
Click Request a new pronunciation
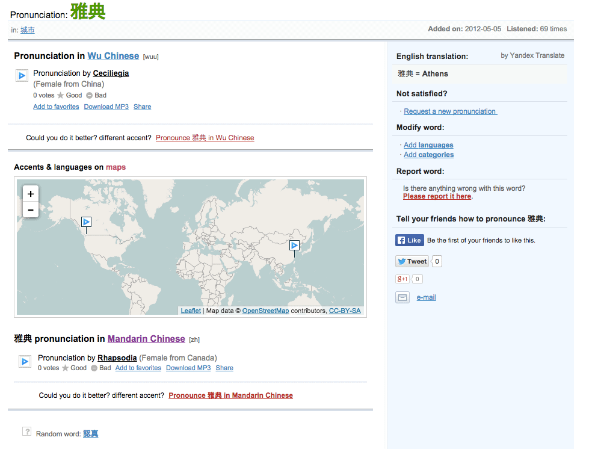451,111
